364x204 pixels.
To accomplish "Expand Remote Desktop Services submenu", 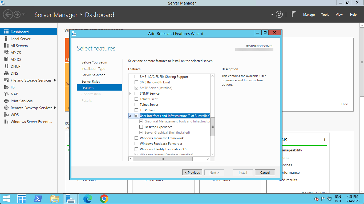I will click(x=55, y=108).
